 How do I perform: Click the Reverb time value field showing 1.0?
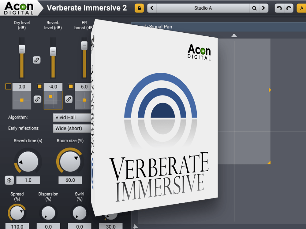click(28, 180)
